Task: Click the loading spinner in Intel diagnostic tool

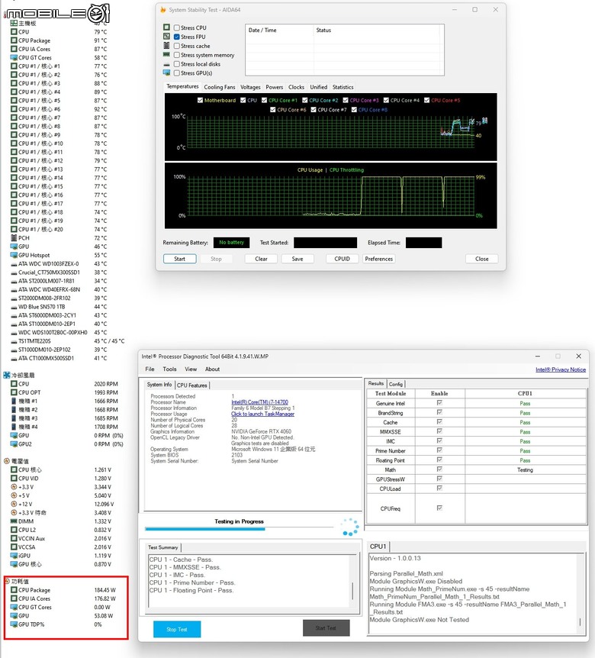Action: [349, 527]
